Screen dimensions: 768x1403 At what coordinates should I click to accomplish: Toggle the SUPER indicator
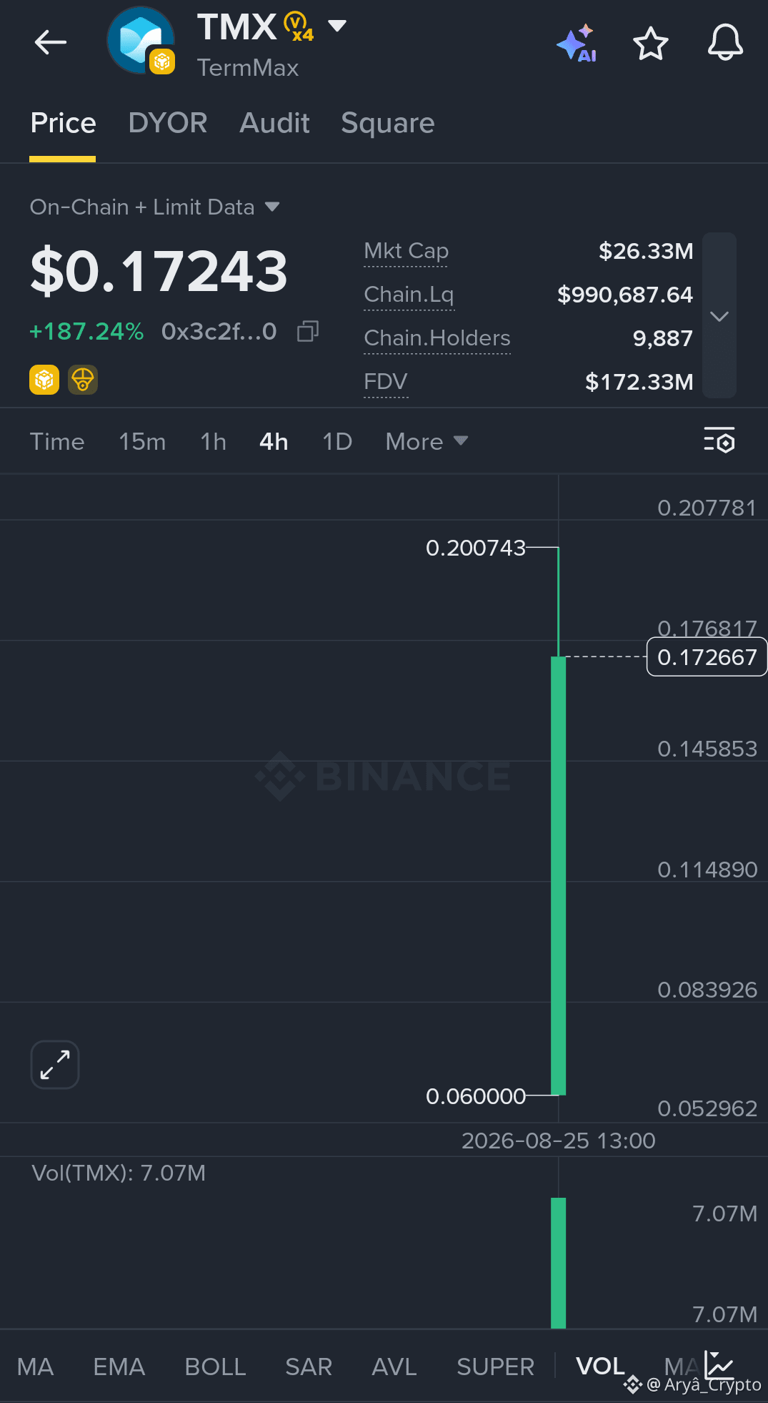[x=495, y=1367]
